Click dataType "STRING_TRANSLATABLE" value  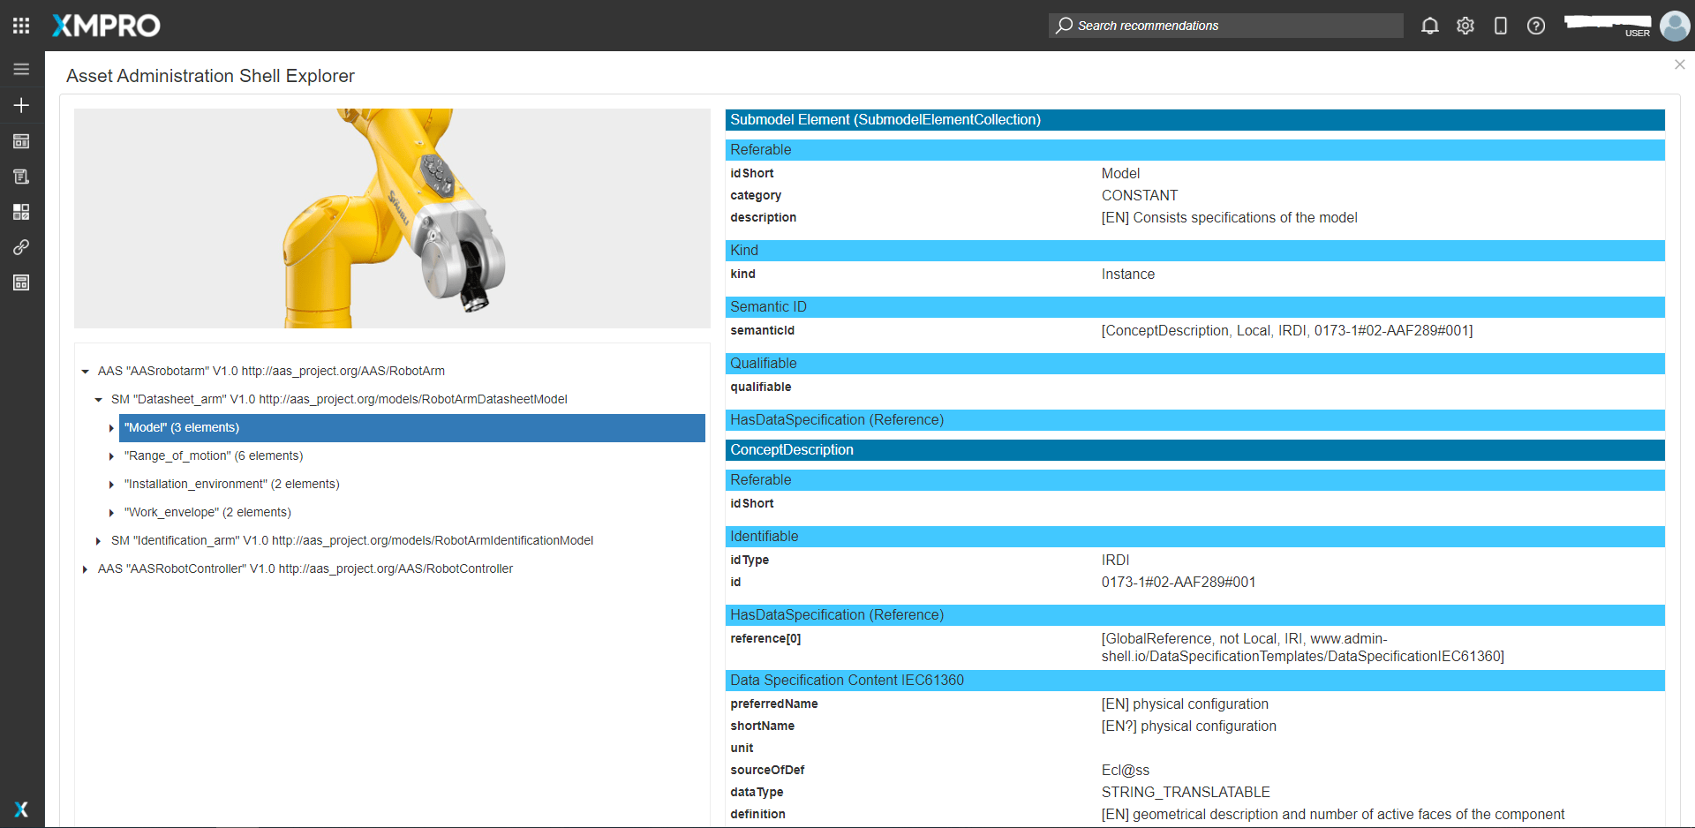tap(1186, 793)
